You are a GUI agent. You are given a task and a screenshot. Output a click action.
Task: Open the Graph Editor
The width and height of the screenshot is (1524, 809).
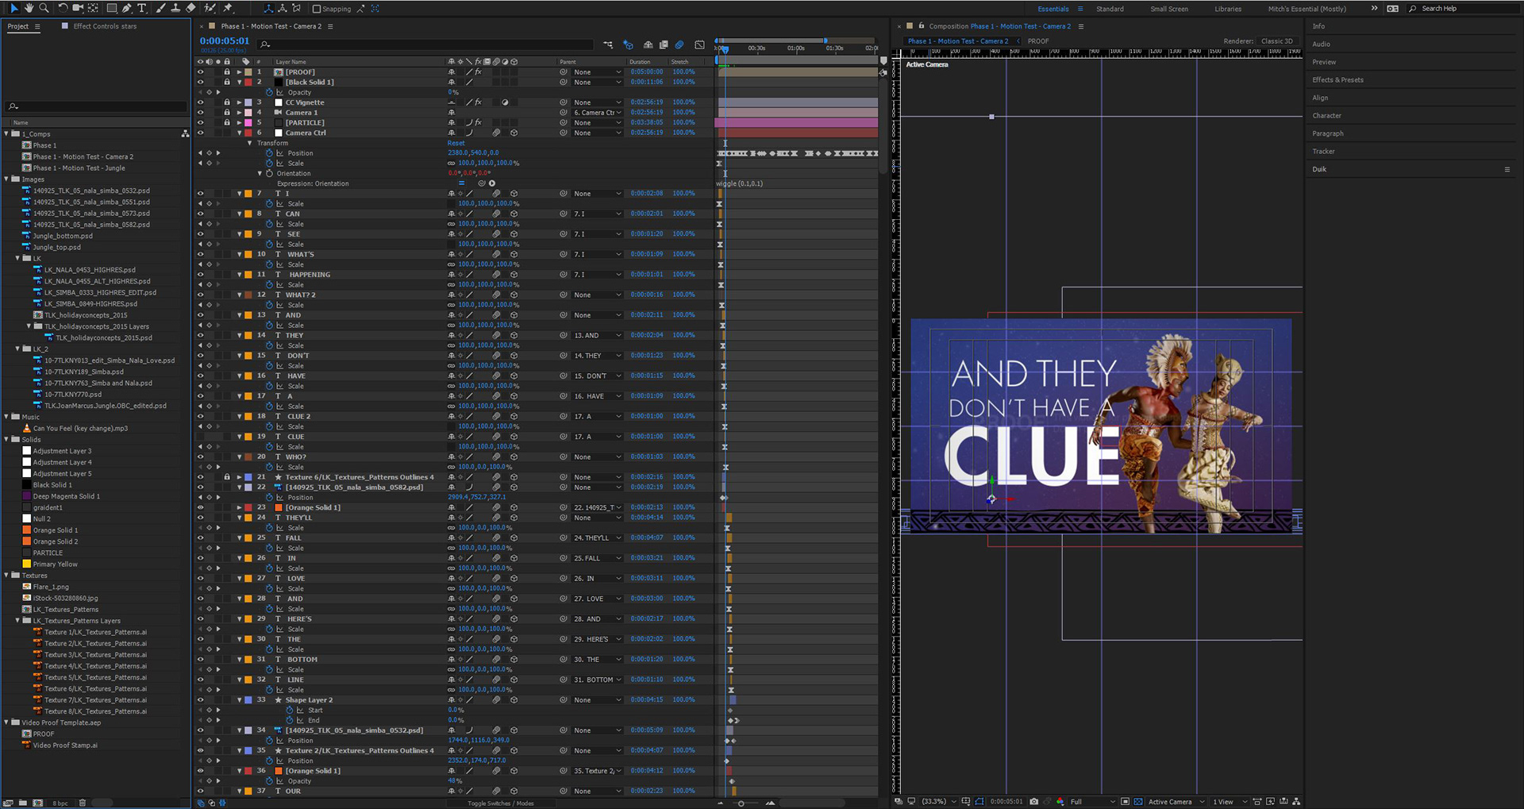click(x=699, y=44)
